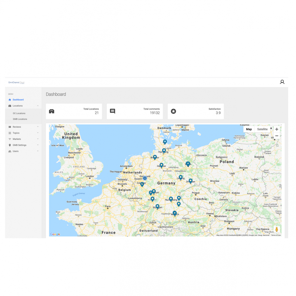Click the Reviews grid icon
The height and width of the screenshot is (296, 296).
point(10,127)
